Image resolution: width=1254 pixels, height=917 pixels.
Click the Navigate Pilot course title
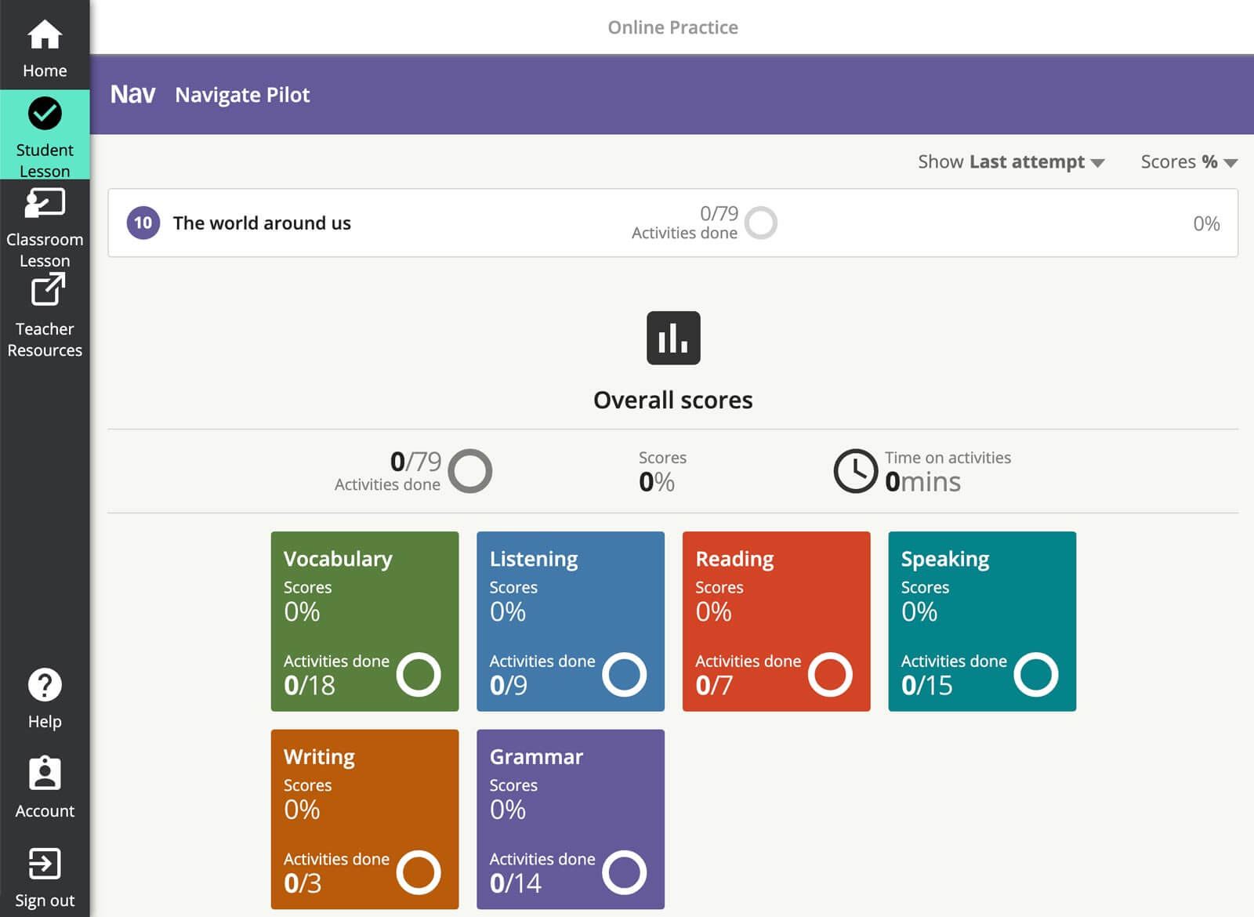[x=242, y=95]
